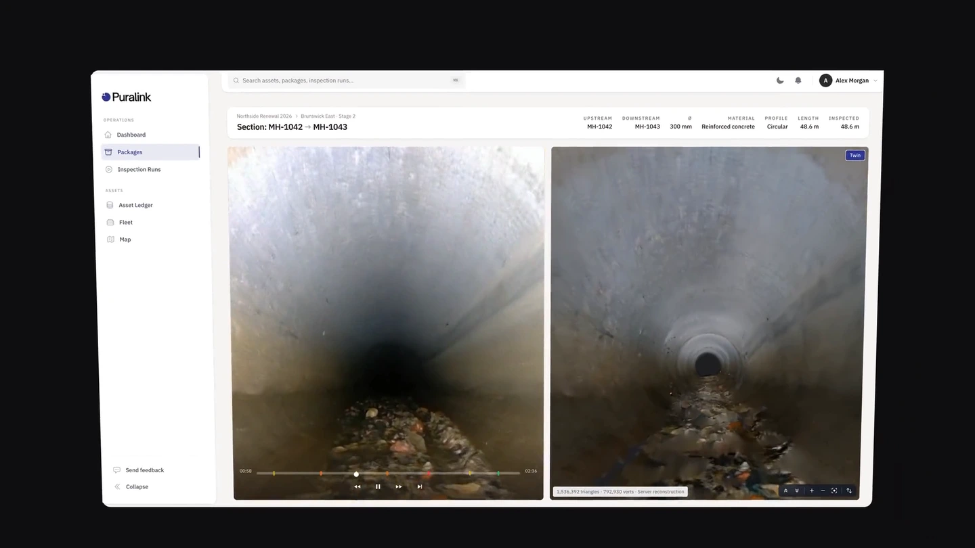Jump to first yellow timeline marker
The height and width of the screenshot is (548, 975).
click(274, 474)
